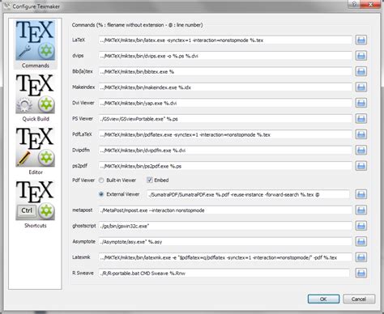Open the Quick Build configuration page

click(35, 98)
